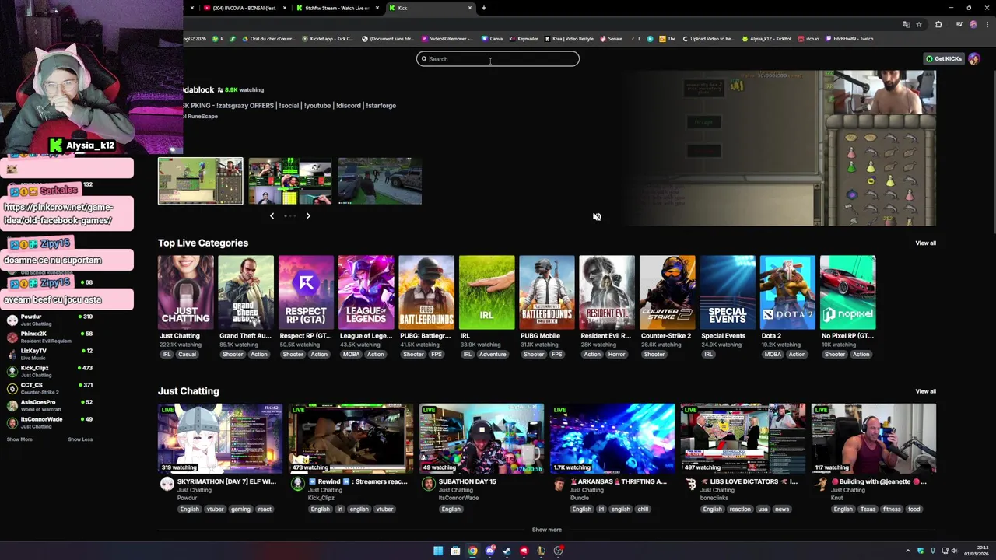The image size is (996, 560).
Task: Open the Grand Theft Auto category card
Action: pos(246,292)
